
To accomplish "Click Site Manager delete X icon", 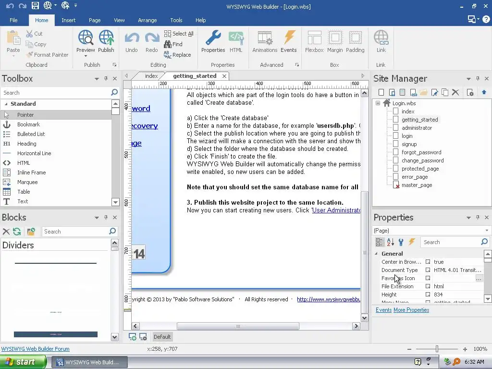I will [455, 92].
